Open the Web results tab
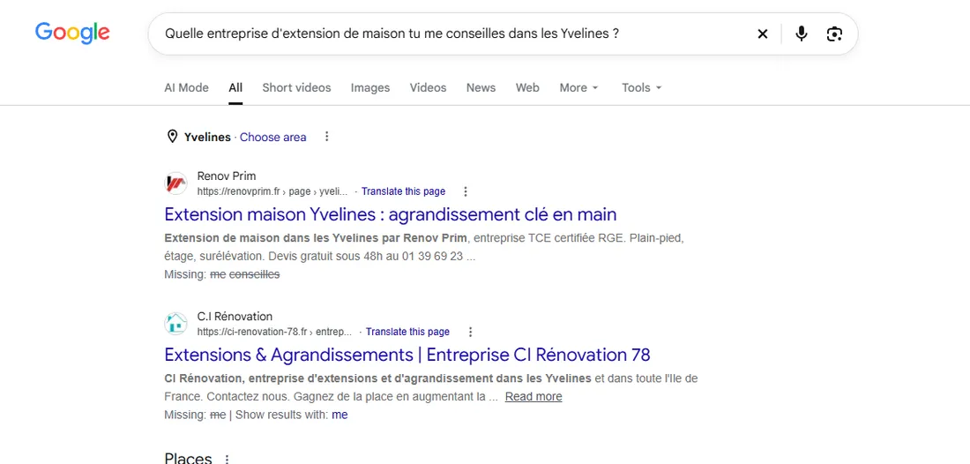 tap(527, 88)
